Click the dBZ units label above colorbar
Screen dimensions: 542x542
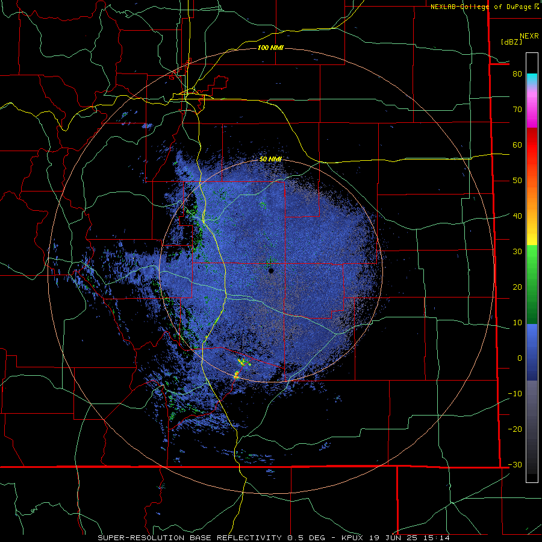click(x=511, y=42)
